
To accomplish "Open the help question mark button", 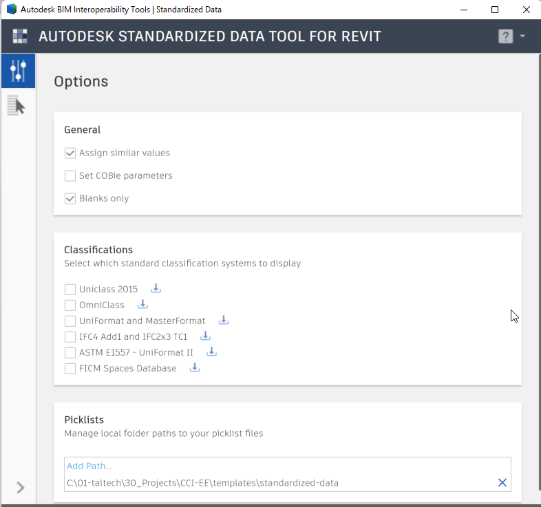I will point(505,36).
